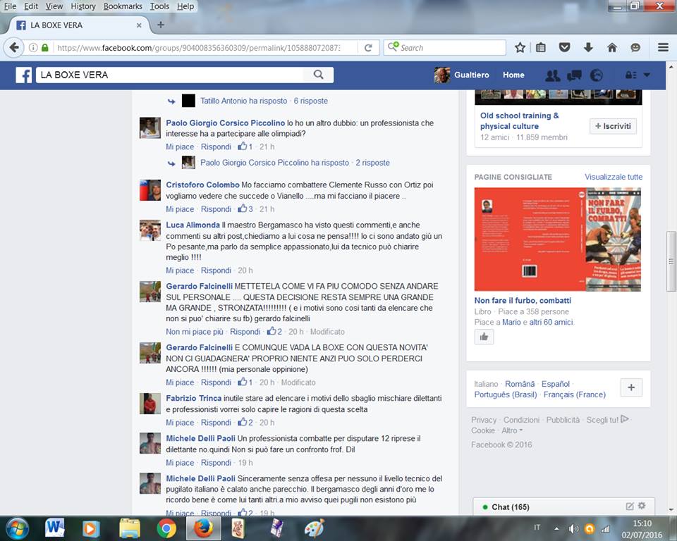Viewport: 677px width, 541px height.
Task: Expand the Altro footer dropdown
Action: (511, 430)
